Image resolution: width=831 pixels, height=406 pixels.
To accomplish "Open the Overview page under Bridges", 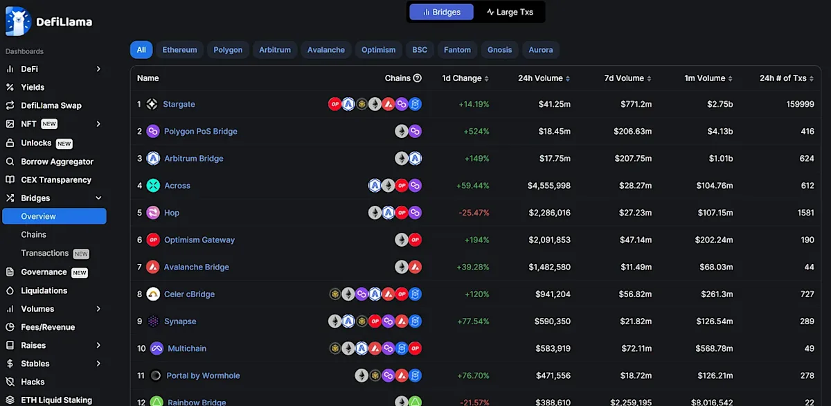I will tap(54, 216).
